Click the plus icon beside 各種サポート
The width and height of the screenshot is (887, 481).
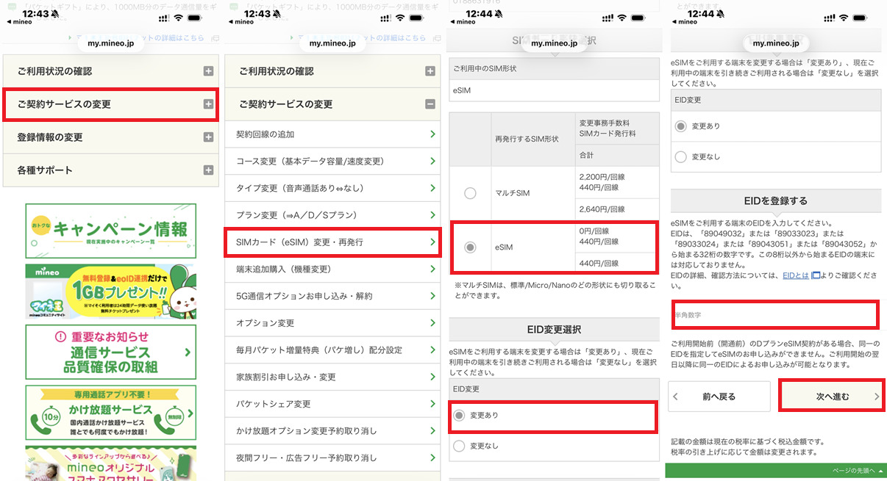coord(209,170)
